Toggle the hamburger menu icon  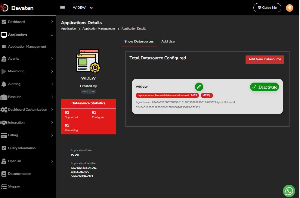coord(63,8)
